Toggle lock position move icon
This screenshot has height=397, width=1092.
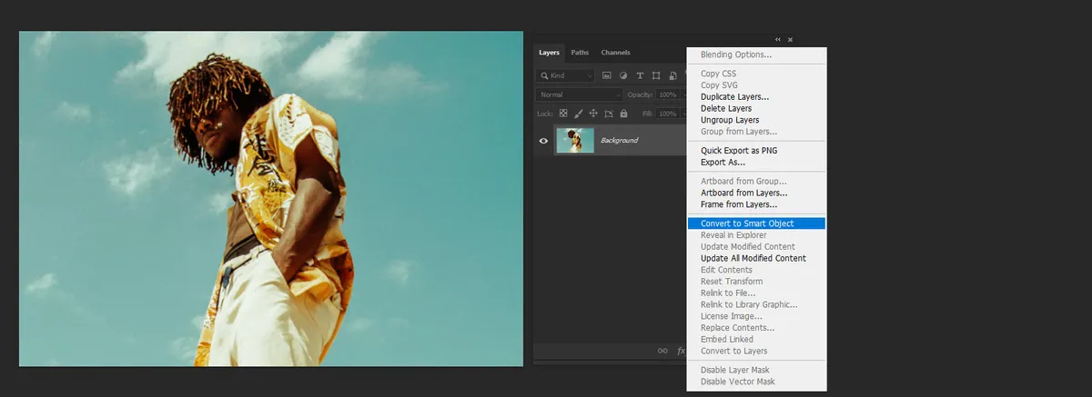coord(593,114)
